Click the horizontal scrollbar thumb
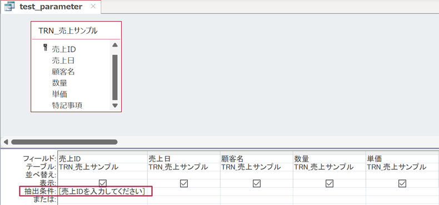 pos(64,142)
